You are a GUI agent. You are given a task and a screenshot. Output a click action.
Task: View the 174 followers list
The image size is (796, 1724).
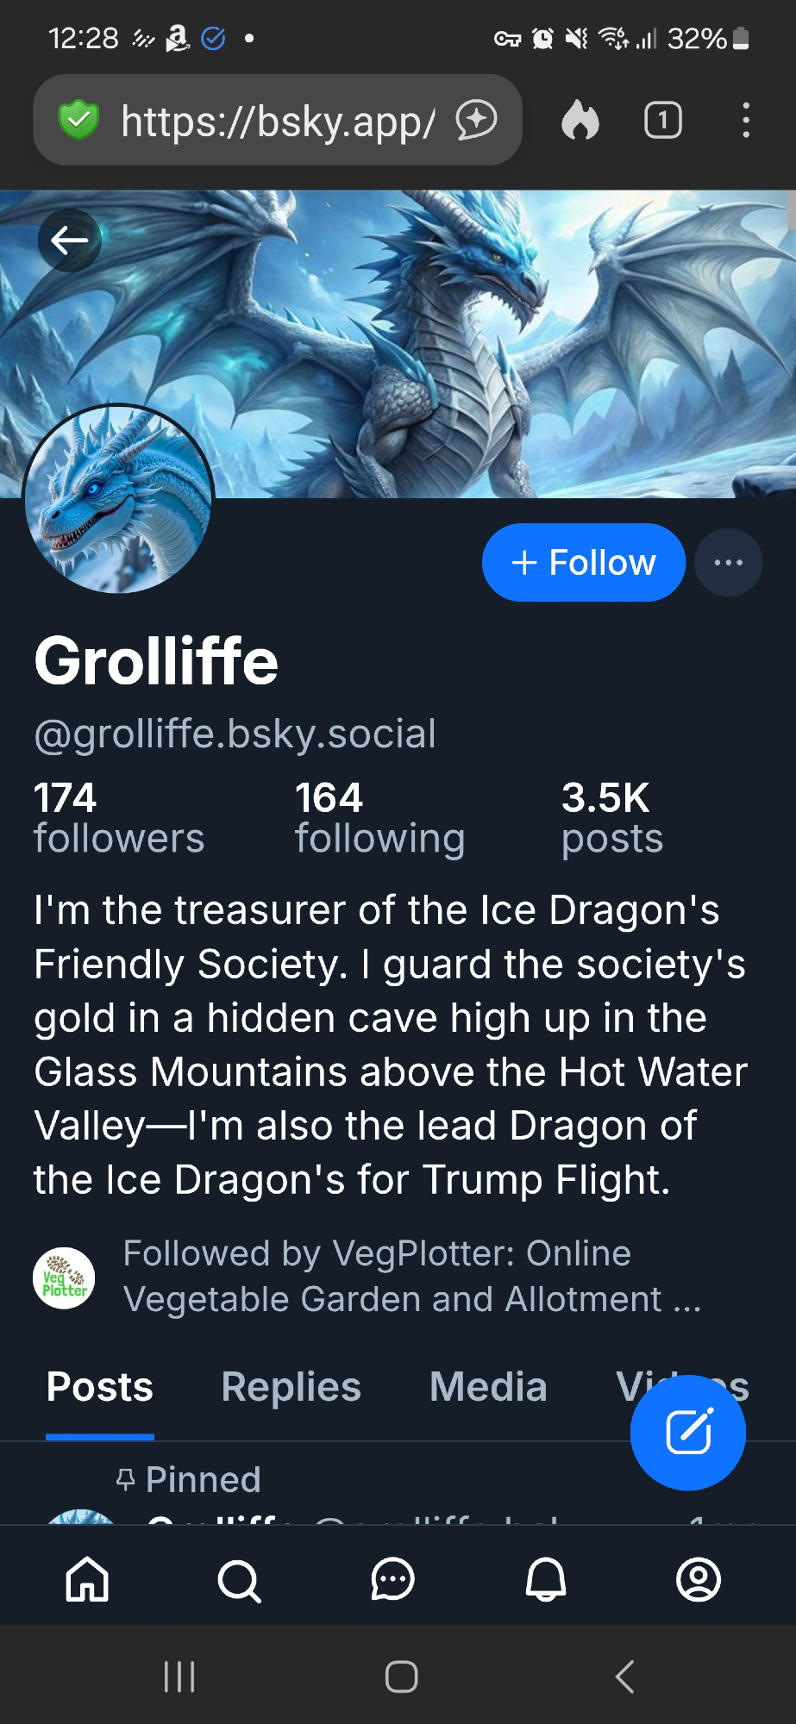[119, 818]
